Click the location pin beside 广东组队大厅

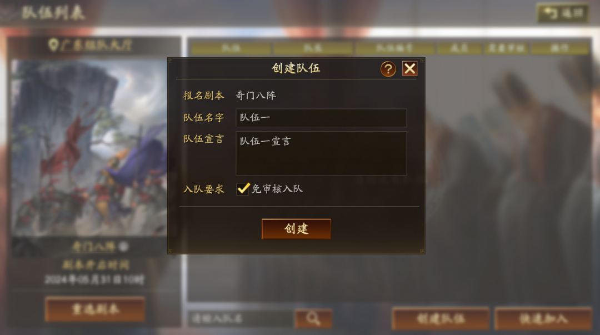(x=53, y=45)
